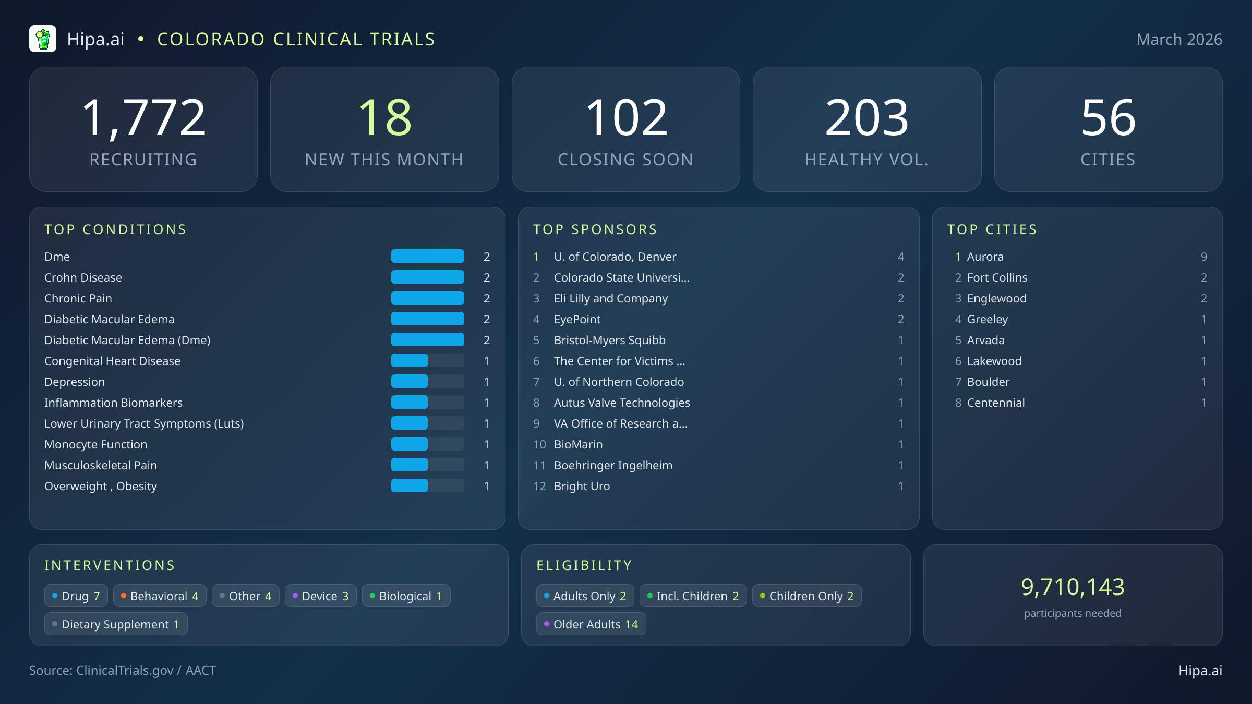Click the Device intervention dot icon

(295, 595)
